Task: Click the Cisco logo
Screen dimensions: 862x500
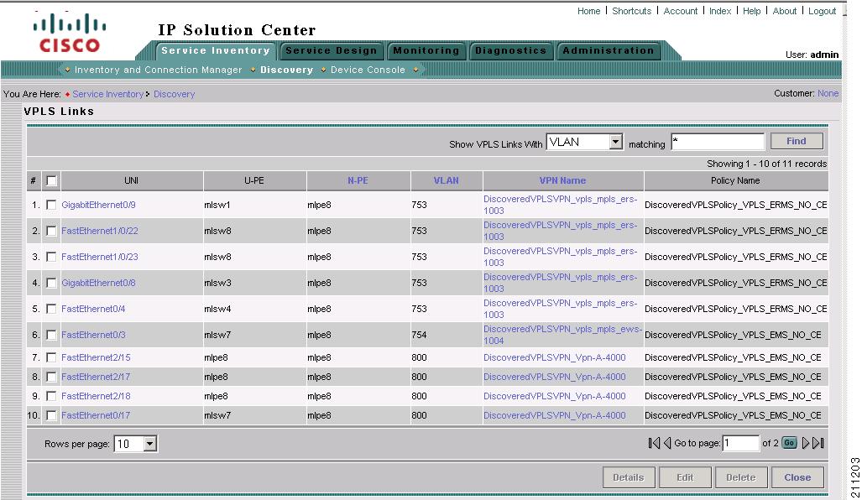Action: (x=70, y=33)
